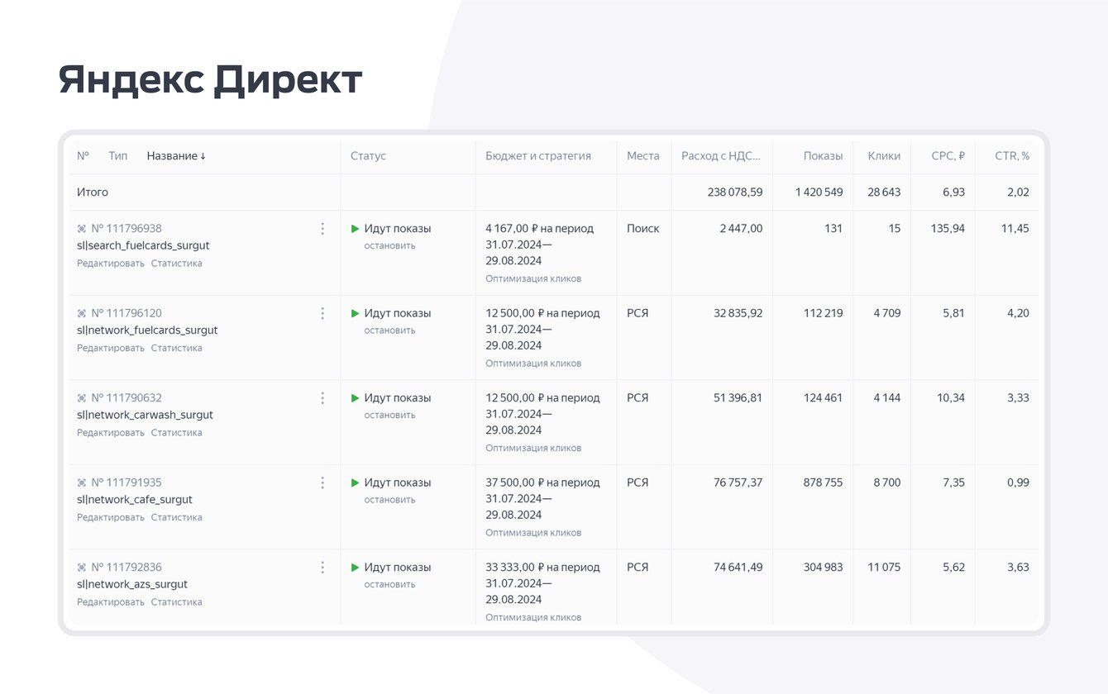Viewport: 1108px width, 694px height.
Task: Click the Поиск placement cell
Action: pyautogui.click(x=643, y=229)
